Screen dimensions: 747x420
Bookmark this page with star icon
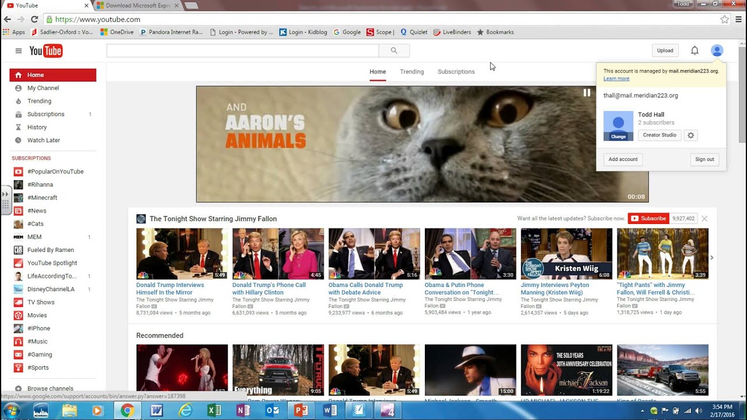724,19
